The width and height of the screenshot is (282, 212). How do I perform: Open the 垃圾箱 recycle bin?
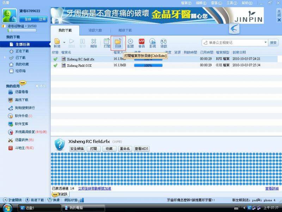point(20,71)
